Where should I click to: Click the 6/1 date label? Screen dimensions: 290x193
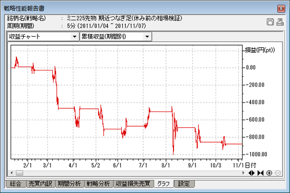pyautogui.click(x=117, y=165)
